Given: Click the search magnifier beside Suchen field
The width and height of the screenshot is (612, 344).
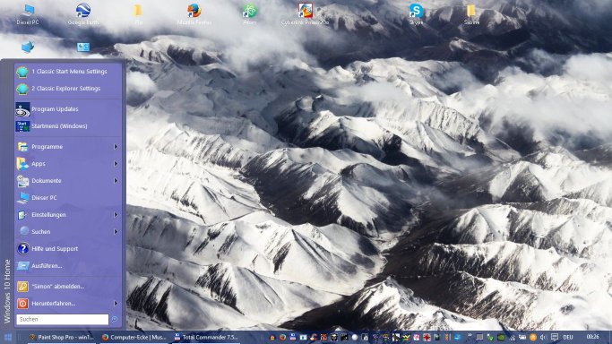Looking at the screenshot, I should tap(115, 320).
